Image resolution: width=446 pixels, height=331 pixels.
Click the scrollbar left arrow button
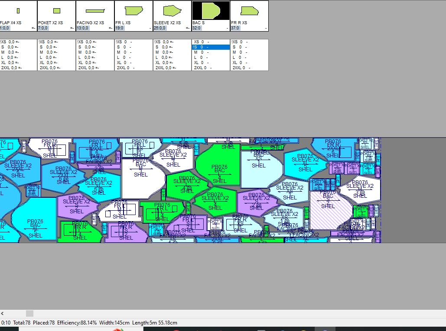click(x=3, y=313)
